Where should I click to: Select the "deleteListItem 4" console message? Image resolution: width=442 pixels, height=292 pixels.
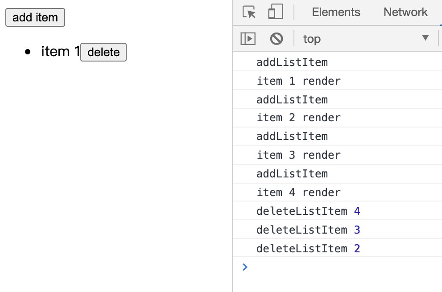[308, 211]
